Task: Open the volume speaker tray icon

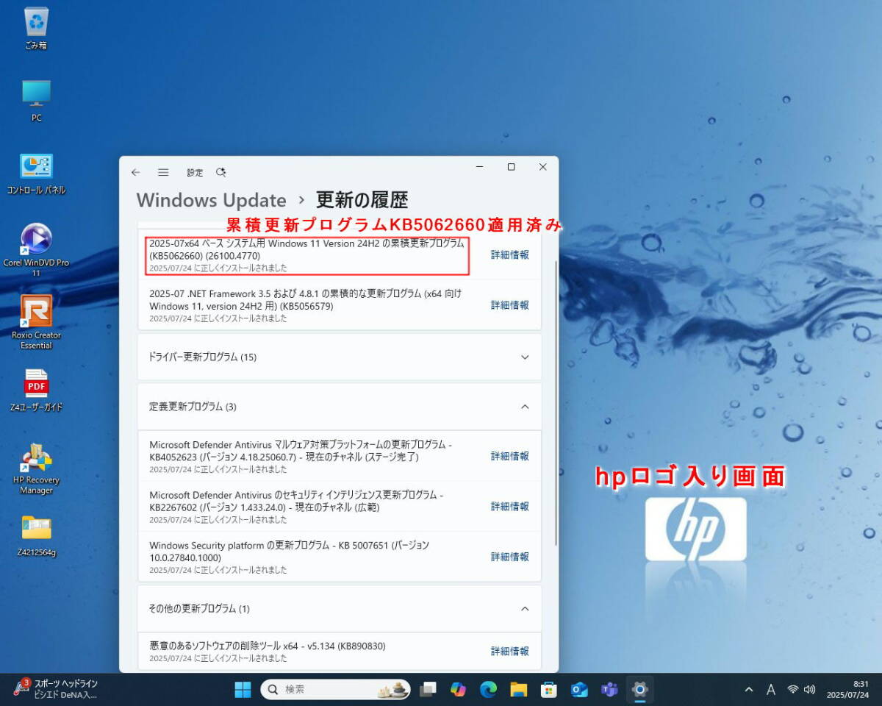Action: point(810,690)
